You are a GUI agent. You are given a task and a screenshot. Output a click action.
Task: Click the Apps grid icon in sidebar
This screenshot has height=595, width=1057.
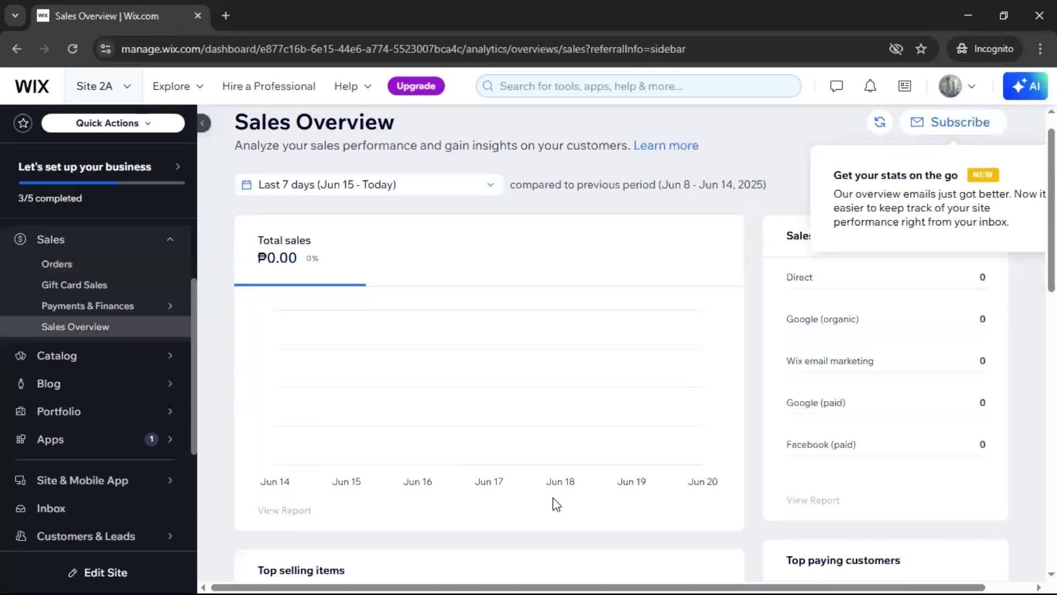click(x=20, y=440)
